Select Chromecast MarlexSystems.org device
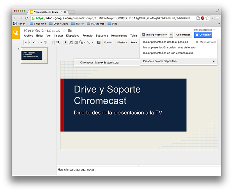233x192 pixels. (x=107, y=63)
